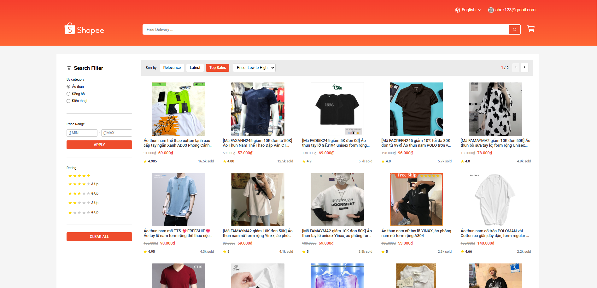597x288 pixels.
Task: Select Điện thoại category radio
Action: [68, 101]
